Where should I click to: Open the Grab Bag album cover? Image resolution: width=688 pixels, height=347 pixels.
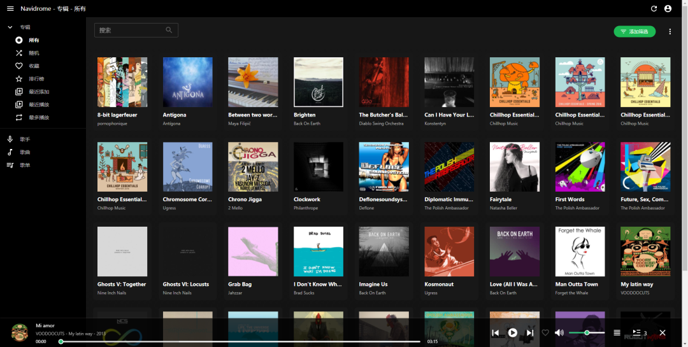pos(253,251)
